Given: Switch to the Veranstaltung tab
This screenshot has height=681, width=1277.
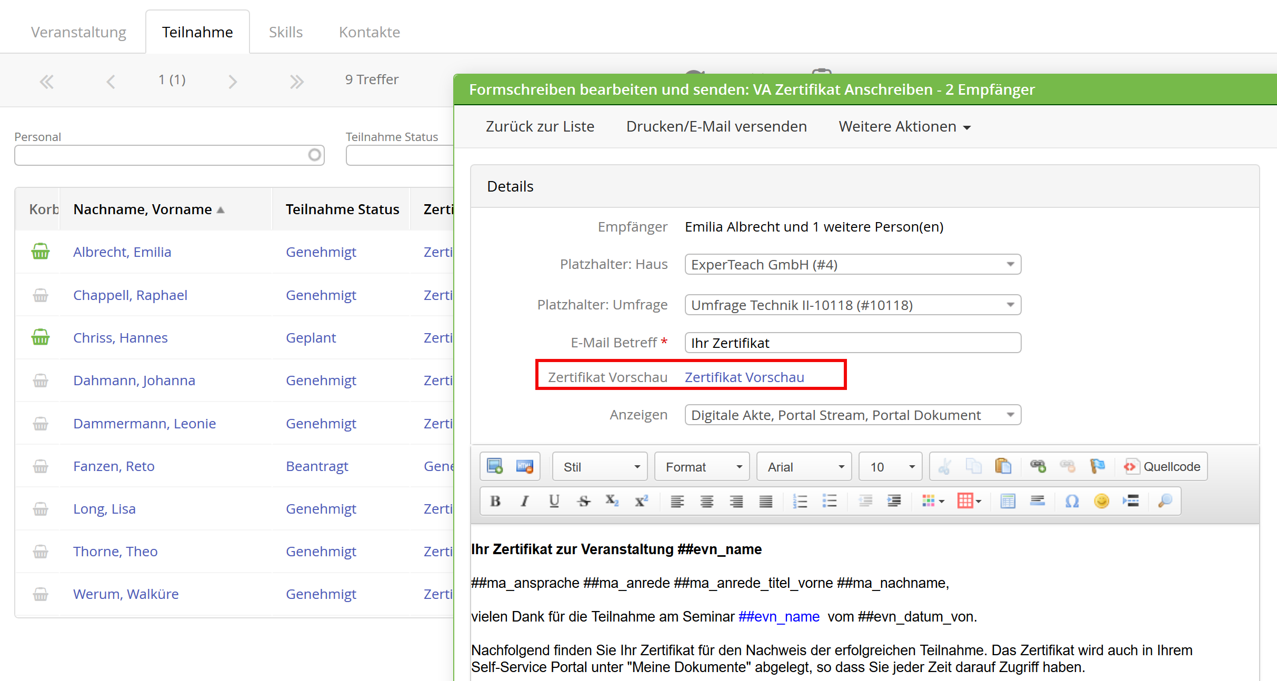Looking at the screenshot, I should [78, 32].
